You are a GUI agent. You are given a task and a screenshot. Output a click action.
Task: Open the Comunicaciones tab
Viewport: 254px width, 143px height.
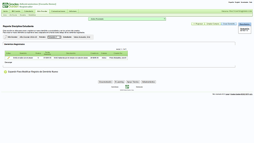[58, 12]
